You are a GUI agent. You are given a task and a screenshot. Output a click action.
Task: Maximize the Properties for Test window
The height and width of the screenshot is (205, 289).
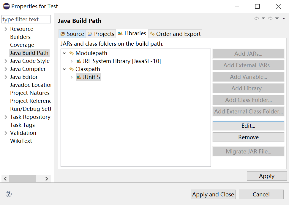257,7
